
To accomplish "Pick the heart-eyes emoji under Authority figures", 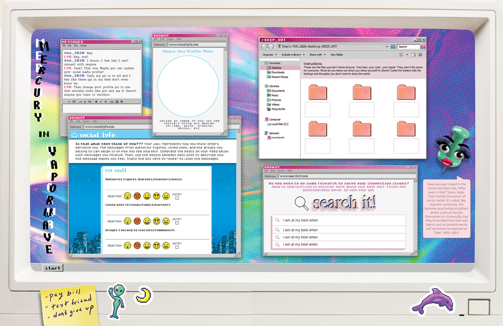I will pyautogui.click(x=156, y=196).
